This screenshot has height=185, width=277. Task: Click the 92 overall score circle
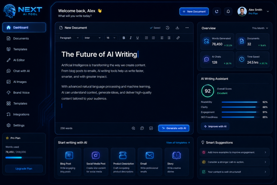(207, 91)
